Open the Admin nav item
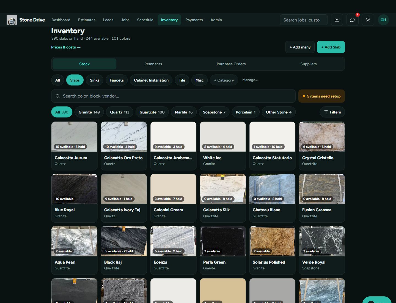 216,20
